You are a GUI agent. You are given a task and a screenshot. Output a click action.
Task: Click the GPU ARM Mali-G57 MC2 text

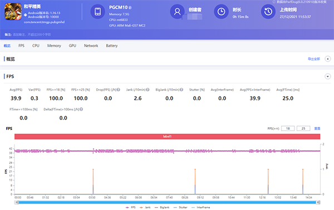pos(127,26)
